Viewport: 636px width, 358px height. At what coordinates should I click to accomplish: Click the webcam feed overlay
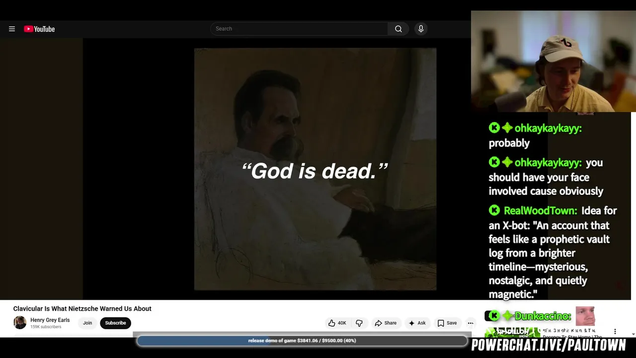point(554,61)
